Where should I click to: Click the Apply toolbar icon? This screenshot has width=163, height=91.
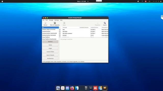tap(64, 23)
